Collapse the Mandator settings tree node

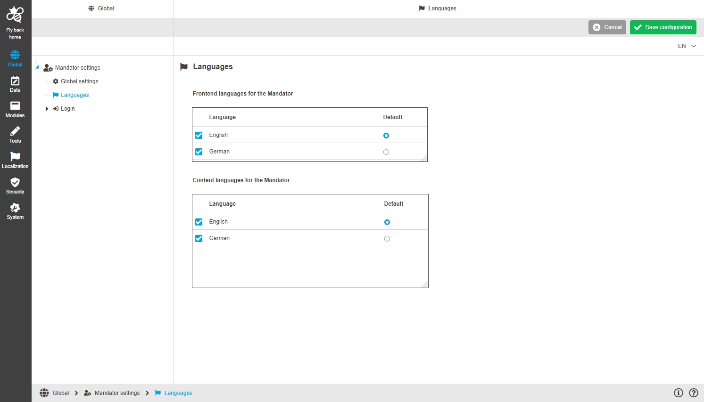pyautogui.click(x=37, y=67)
